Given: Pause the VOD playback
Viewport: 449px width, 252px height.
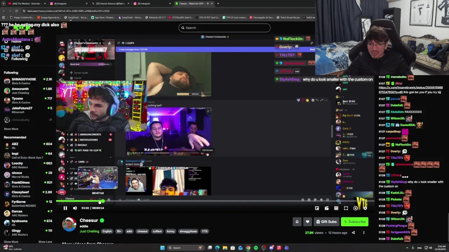Looking at the screenshot, I should (65, 208).
